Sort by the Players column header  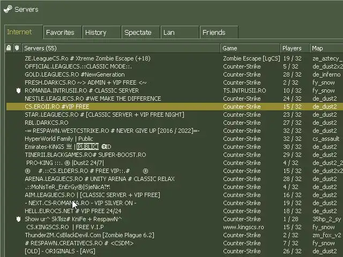click(x=295, y=48)
